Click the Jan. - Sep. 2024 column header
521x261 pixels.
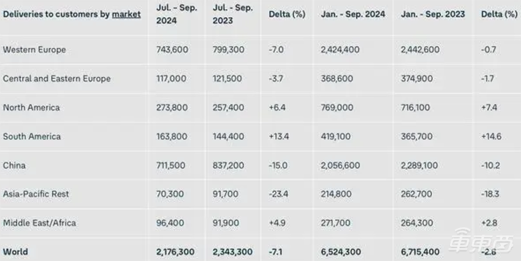tap(352, 14)
